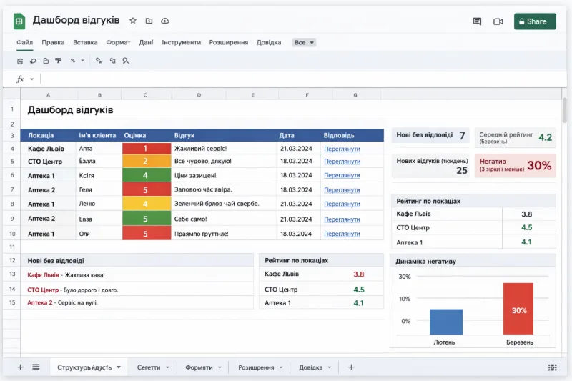This screenshot has height=381, width=572.
Task: Select the column C header
Action: pyautogui.click(x=146, y=95)
